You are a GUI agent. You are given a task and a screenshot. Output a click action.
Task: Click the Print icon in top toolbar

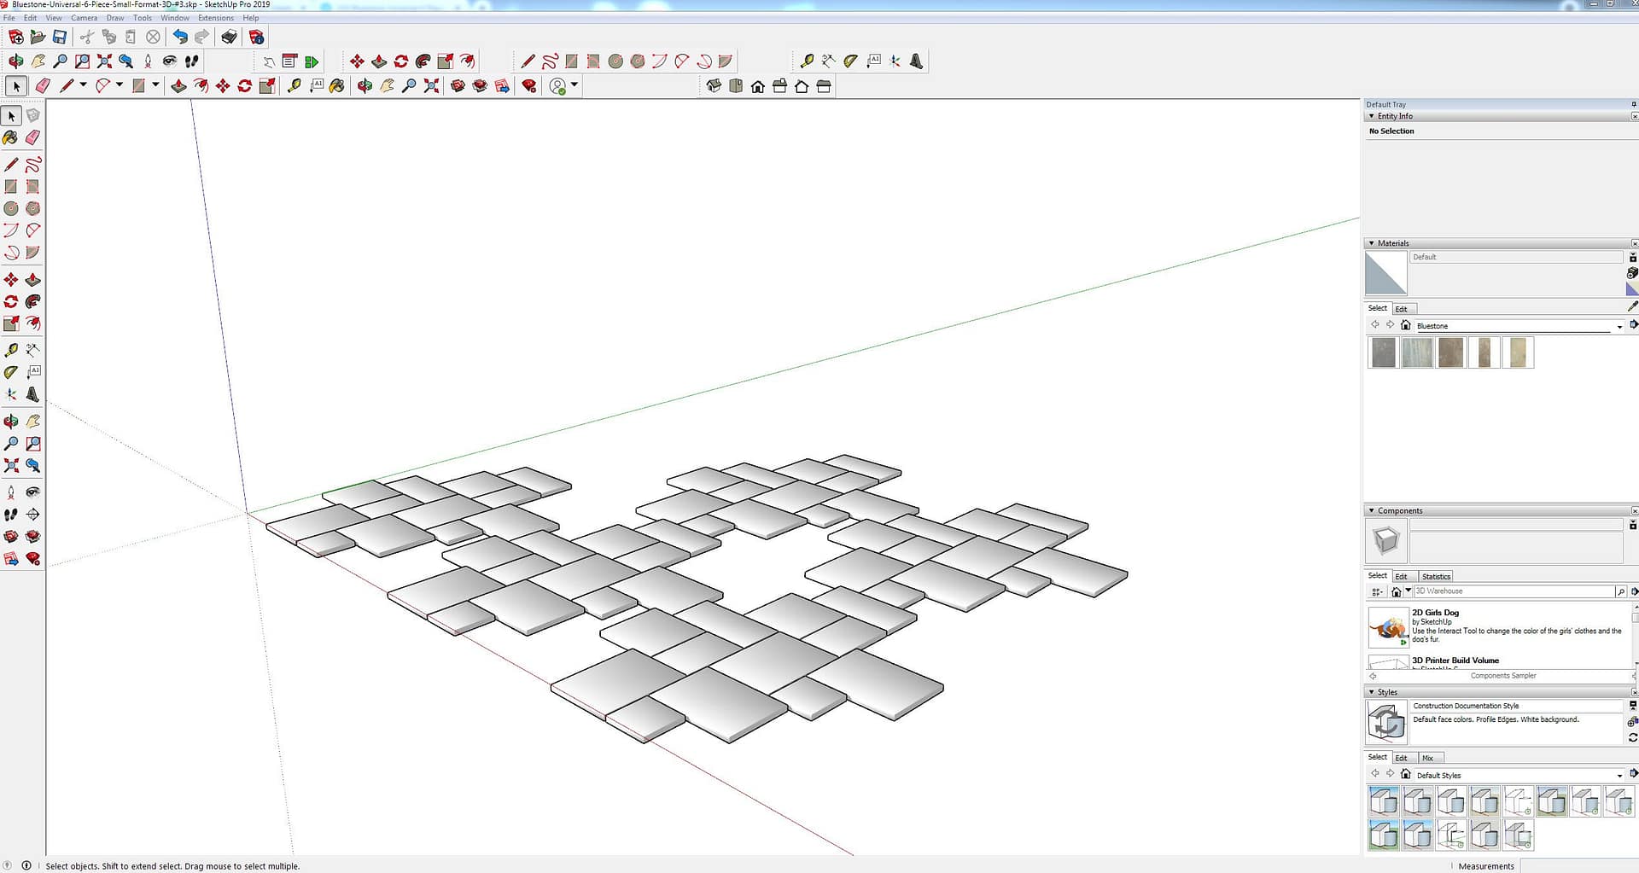coord(229,37)
